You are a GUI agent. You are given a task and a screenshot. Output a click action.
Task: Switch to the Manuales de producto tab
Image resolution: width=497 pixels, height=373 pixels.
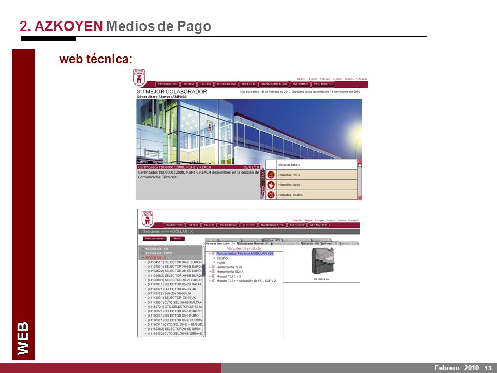point(221,243)
